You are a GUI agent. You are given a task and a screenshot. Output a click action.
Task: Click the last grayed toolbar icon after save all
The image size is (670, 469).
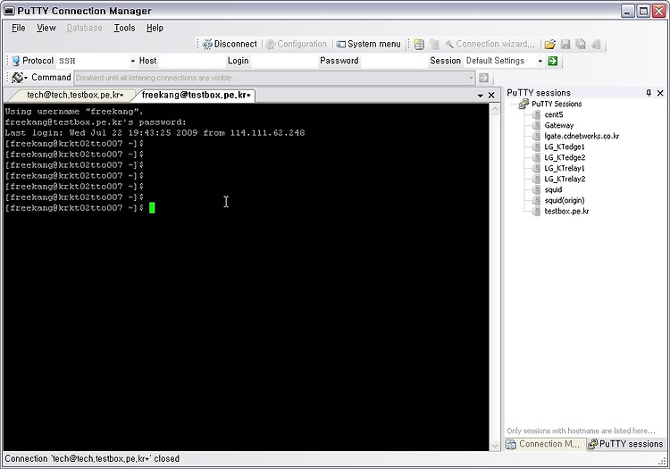pos(596,44)
